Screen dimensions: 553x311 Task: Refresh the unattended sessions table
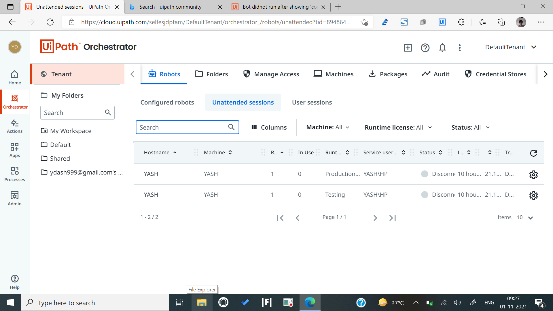coord(533,153)
